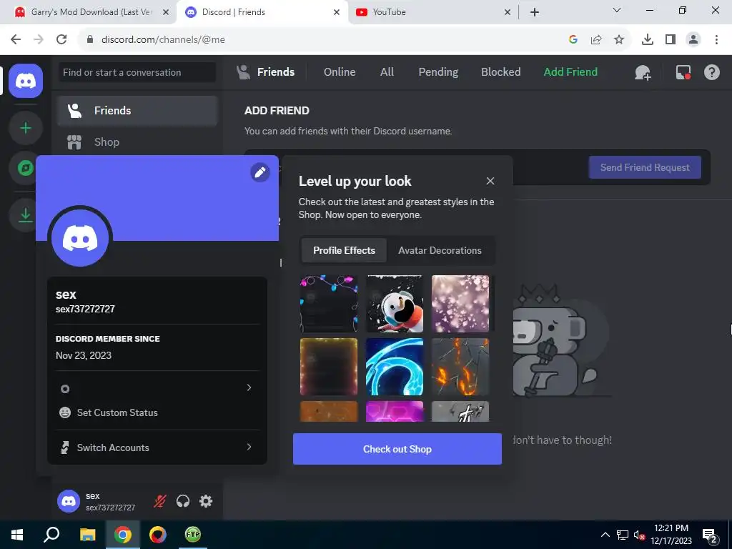
Task: Set Custom Status
Action: (157, 412)
